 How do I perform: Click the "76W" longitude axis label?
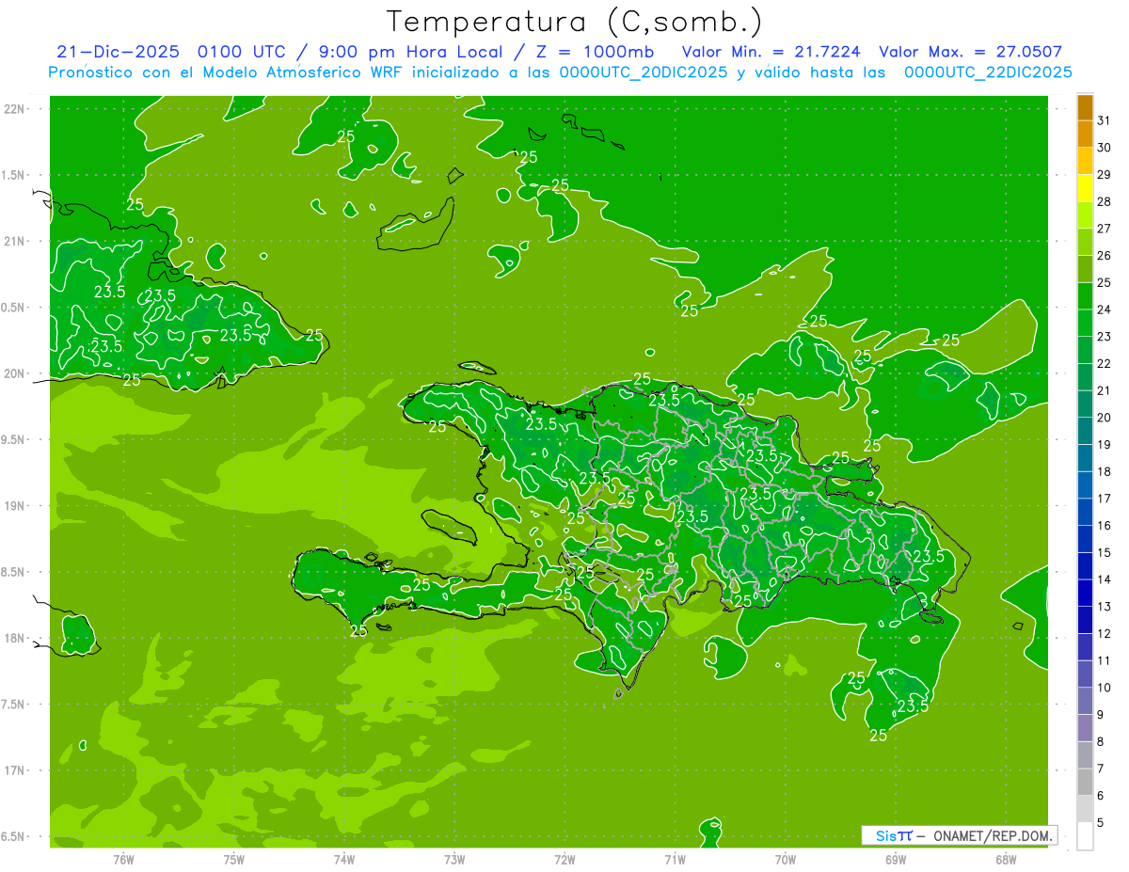[123, 859]
